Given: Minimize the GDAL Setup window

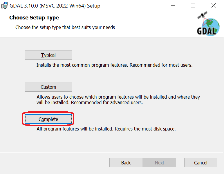Looking at the screenshot, I should pos(173,6).
